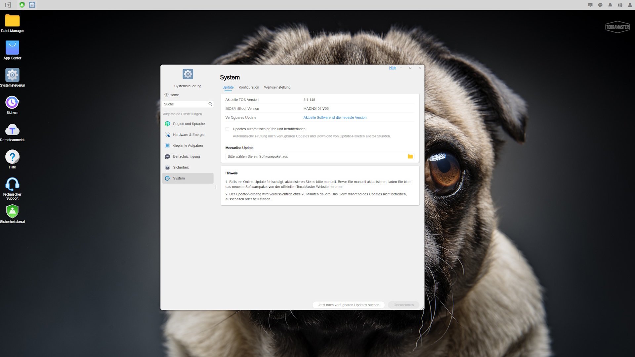Screen dimensions: 635x357
Task: Switch to the Werkseinstellung tab
Action: (277, 88)
